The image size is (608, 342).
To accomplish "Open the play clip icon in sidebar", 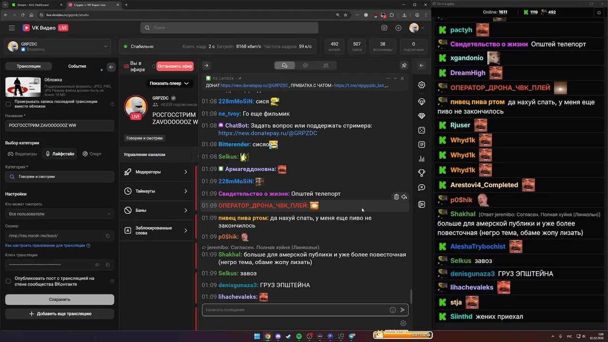I will [421, 204].
